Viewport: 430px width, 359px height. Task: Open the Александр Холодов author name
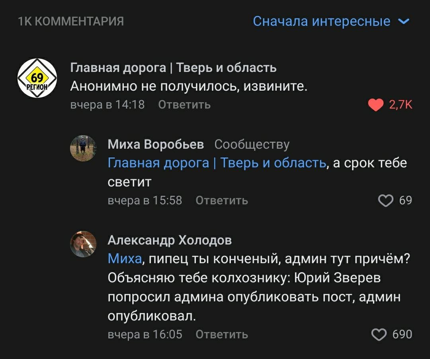tap(170, 240)
